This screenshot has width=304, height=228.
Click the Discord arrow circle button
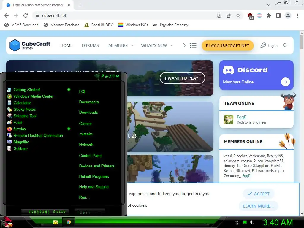[285, 82]
